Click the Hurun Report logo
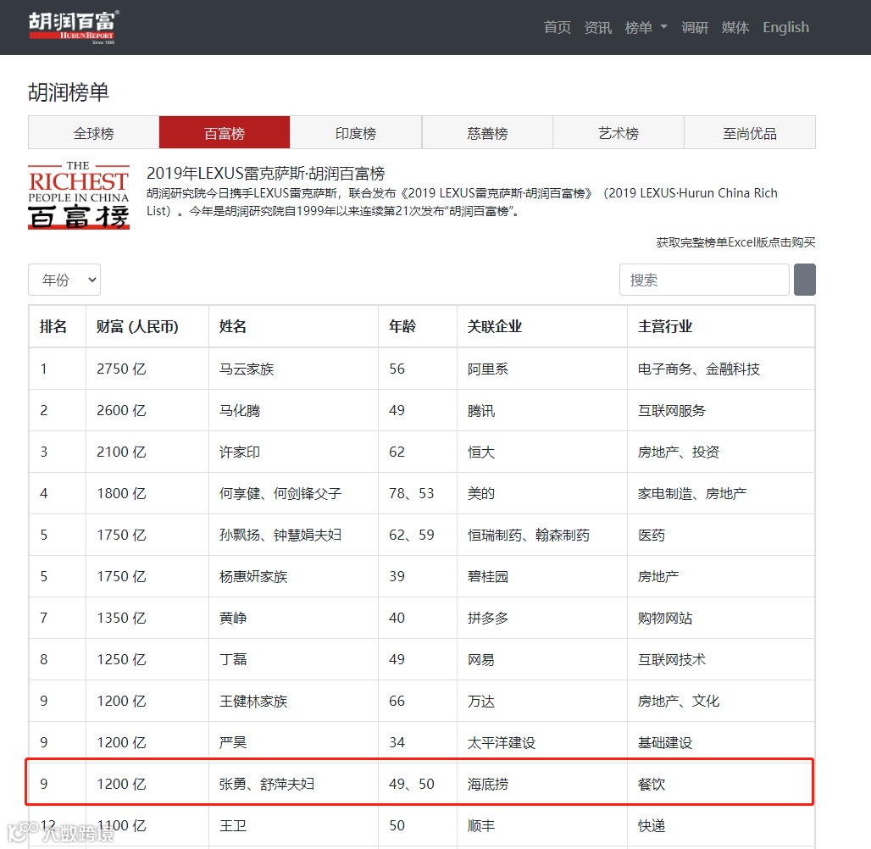The width and height of the screenshot is (871, 849). [73, 27]
